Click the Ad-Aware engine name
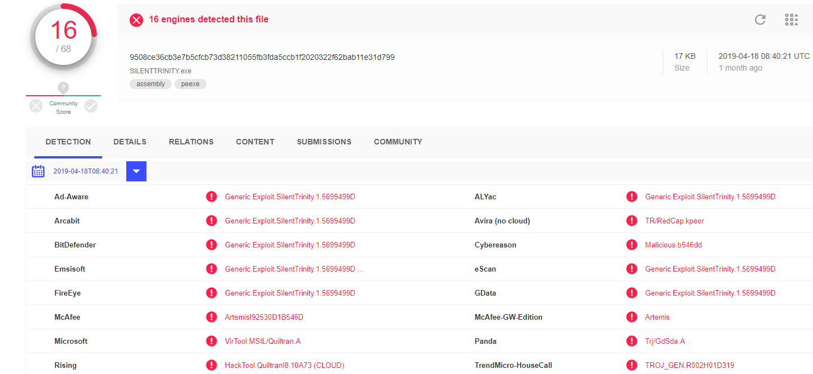This screenshot has height=374, width=813. pyautogui.click(x=71, y=197)
